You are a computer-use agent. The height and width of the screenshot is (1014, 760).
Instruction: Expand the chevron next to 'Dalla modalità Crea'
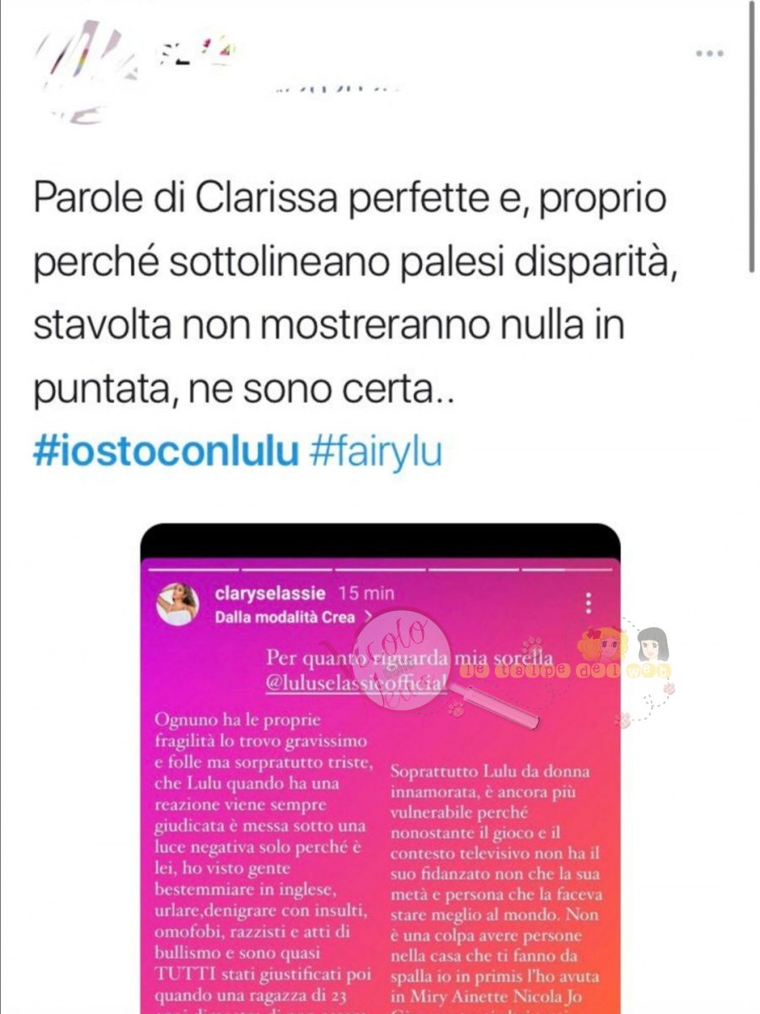[366, 617]
